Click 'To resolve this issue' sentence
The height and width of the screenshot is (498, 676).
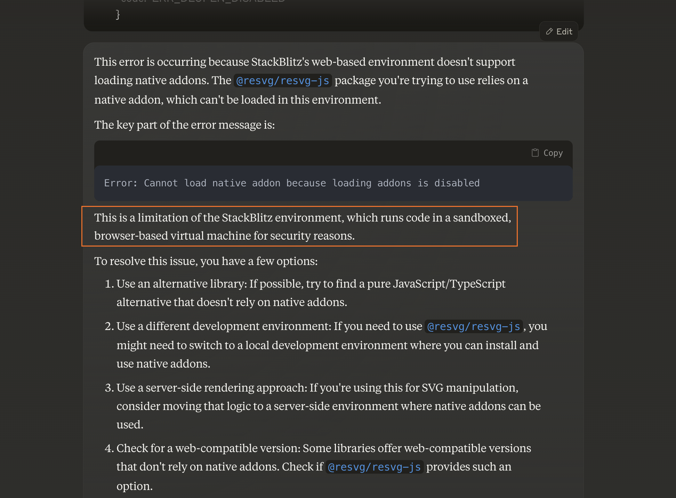(x=206, y=261)
